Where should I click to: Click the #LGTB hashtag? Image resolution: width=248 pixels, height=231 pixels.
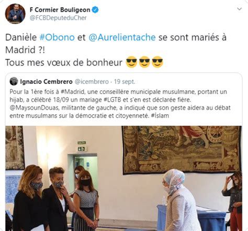pos(112,100)
